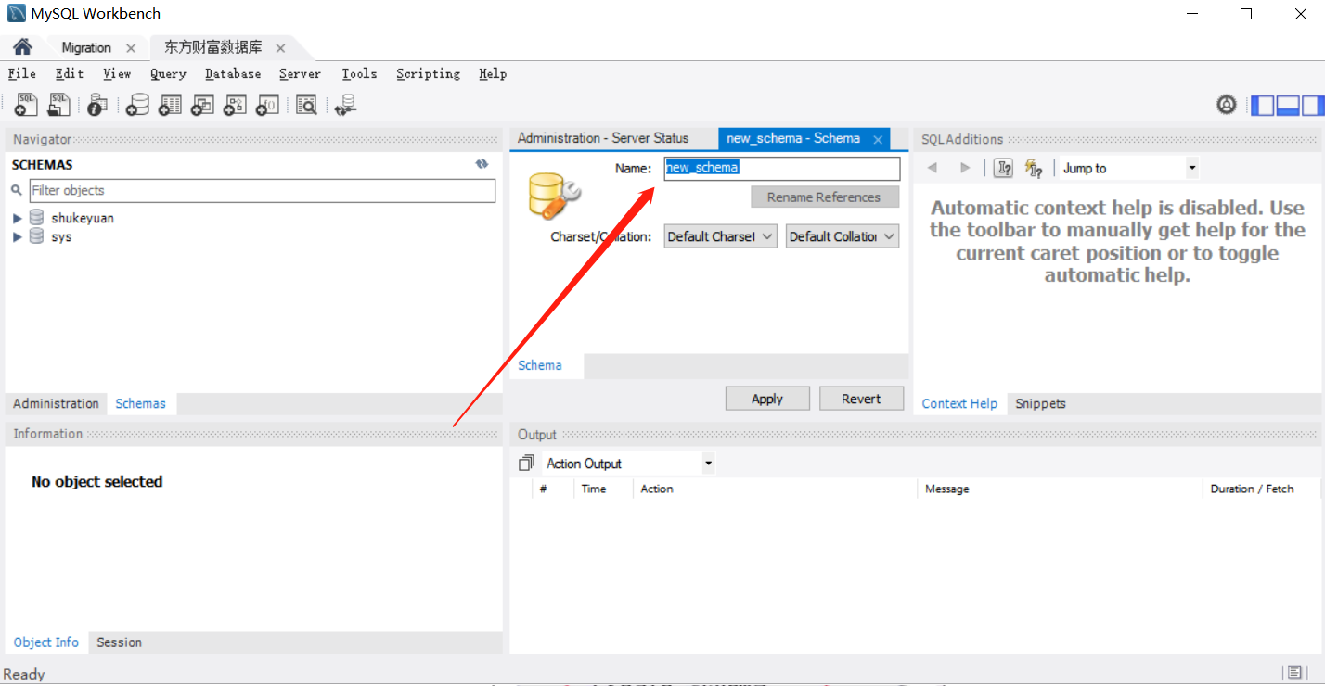Open the Tools menu

[359, 73]
